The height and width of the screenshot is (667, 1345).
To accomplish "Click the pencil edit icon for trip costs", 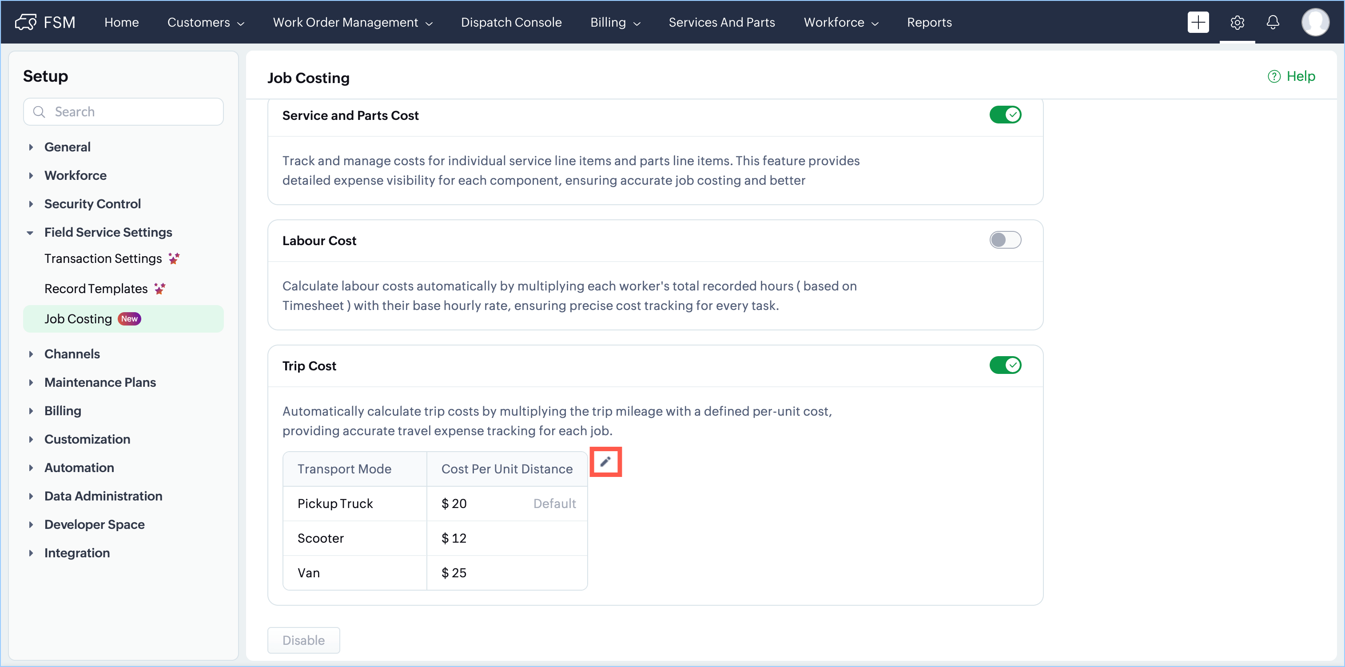I will coord(605,461).
